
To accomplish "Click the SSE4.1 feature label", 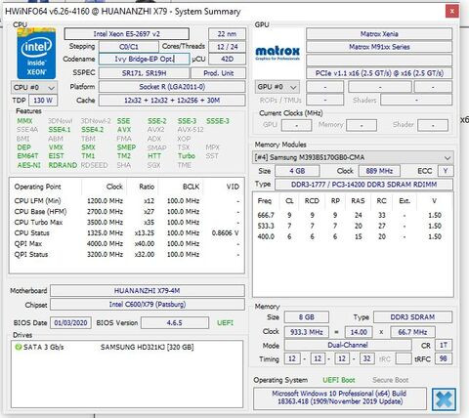I will [60, 130].
